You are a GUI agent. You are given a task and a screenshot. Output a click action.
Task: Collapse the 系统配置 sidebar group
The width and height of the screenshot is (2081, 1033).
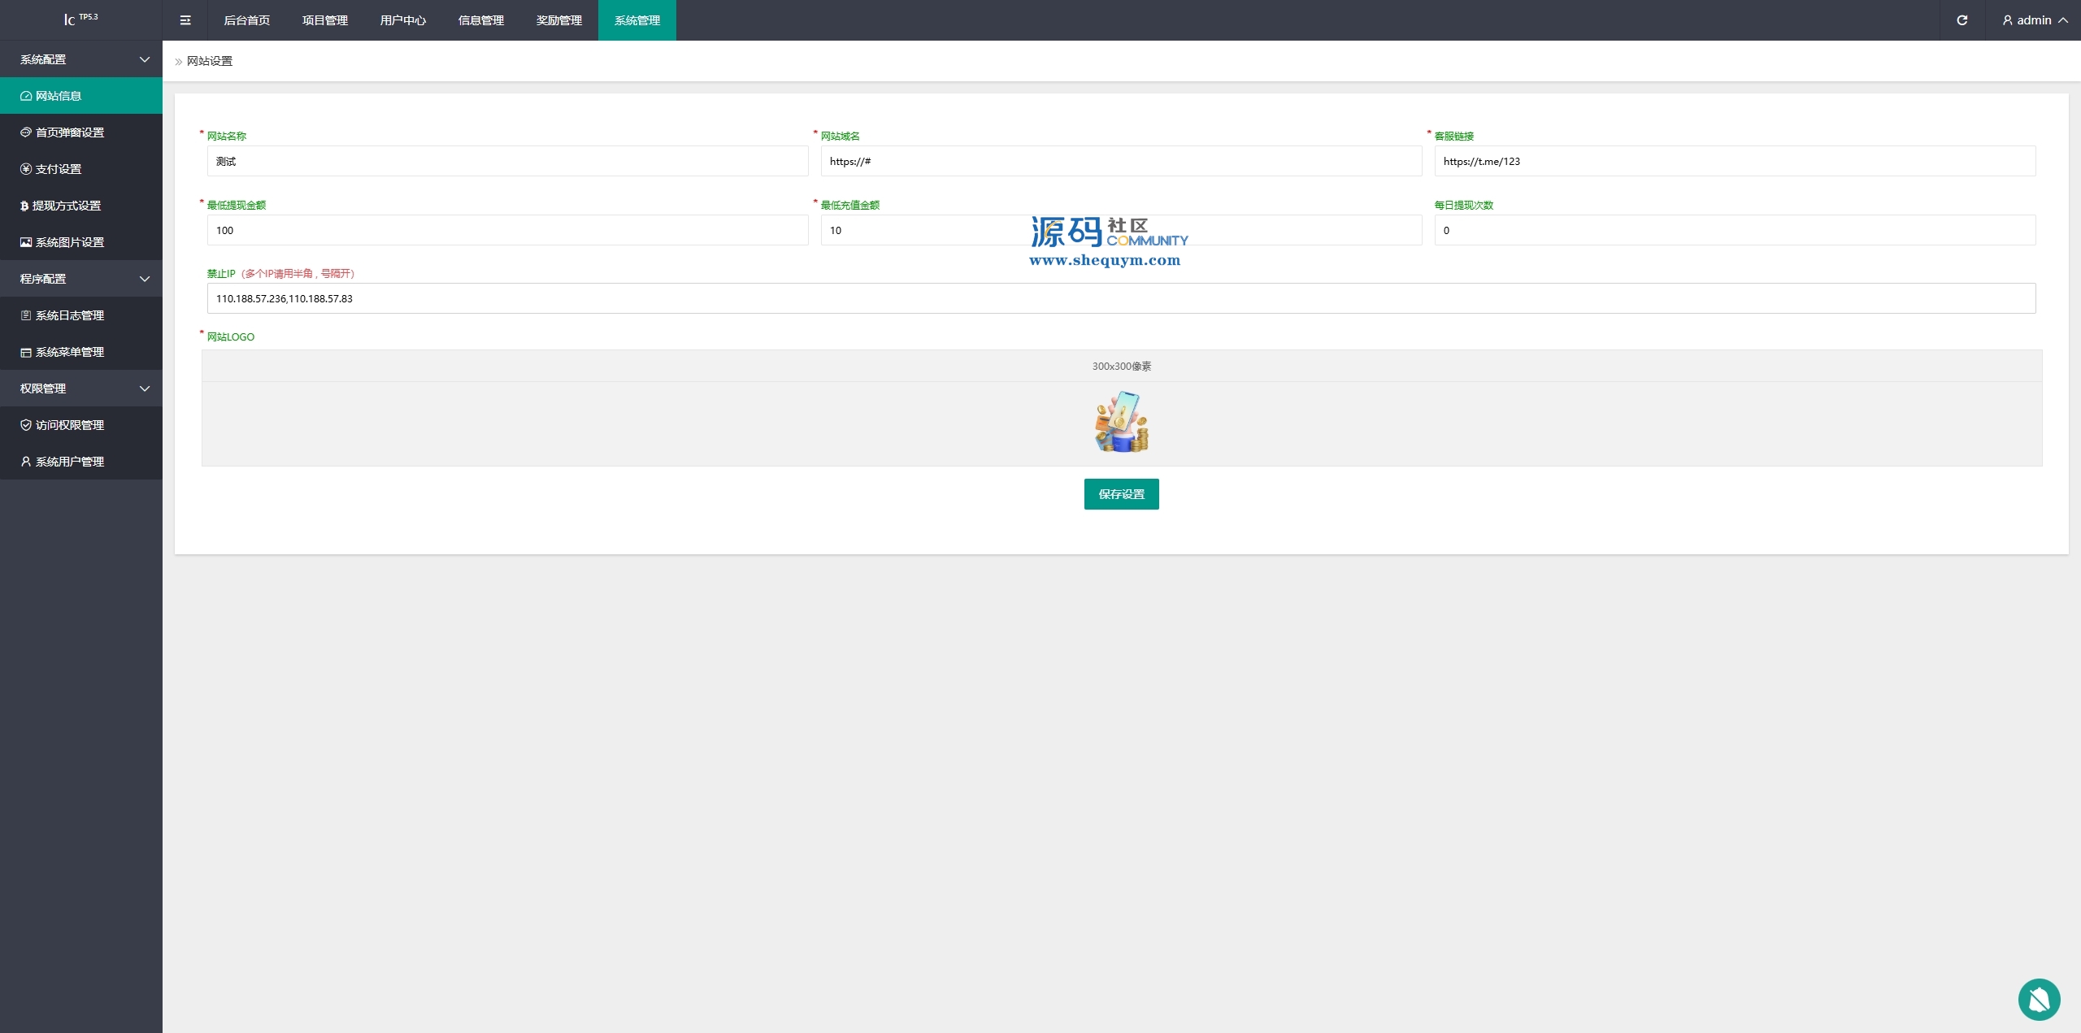click(145, 59)
